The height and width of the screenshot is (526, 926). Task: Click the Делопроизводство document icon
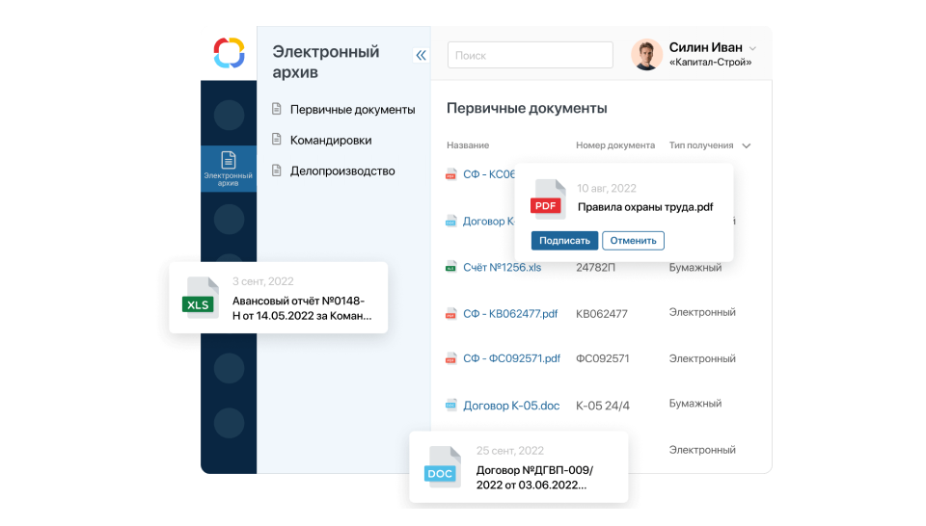click(277, 171)
